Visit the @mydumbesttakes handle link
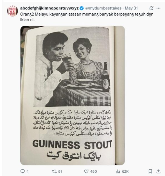The image size is (165, 176). 103,8
